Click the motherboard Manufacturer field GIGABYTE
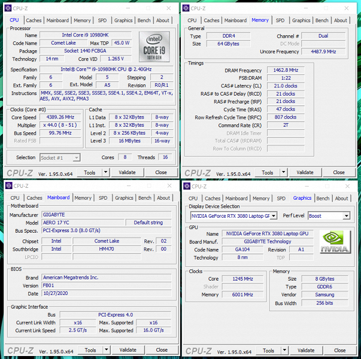The height and width of the screenshot is (359, 361). point(107,215)
